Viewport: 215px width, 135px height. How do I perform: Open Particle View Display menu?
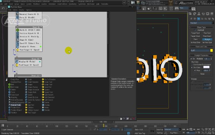(21, 10)
